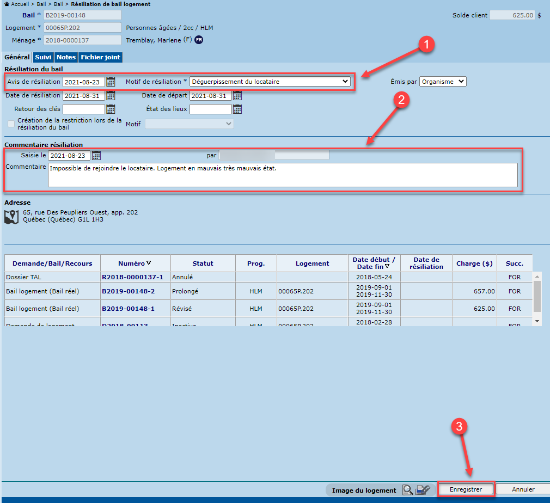Click the map icon beside the address
The width and height of the screenshot is (550, 503).
[11, 217]
